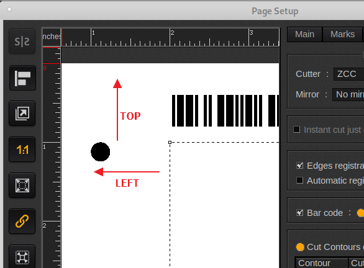This screenshot has width=364, height=268.
Task: Switch to the Marks tab
Action: click(342, 34)
